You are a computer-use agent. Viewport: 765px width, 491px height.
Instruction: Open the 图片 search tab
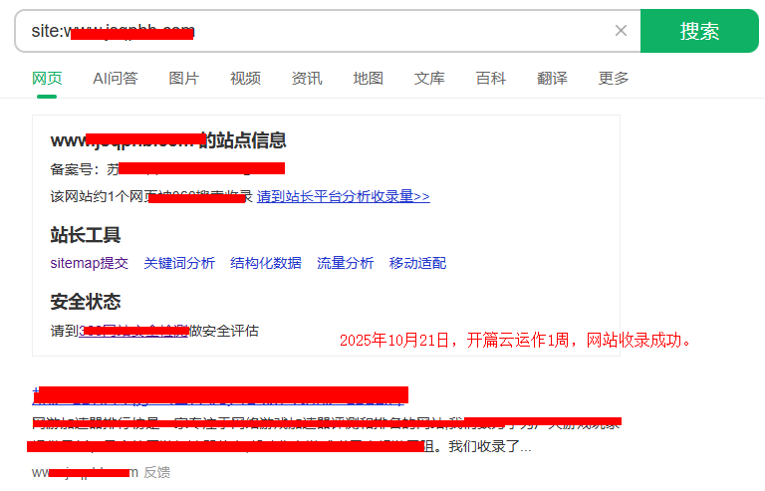(183, 78)
